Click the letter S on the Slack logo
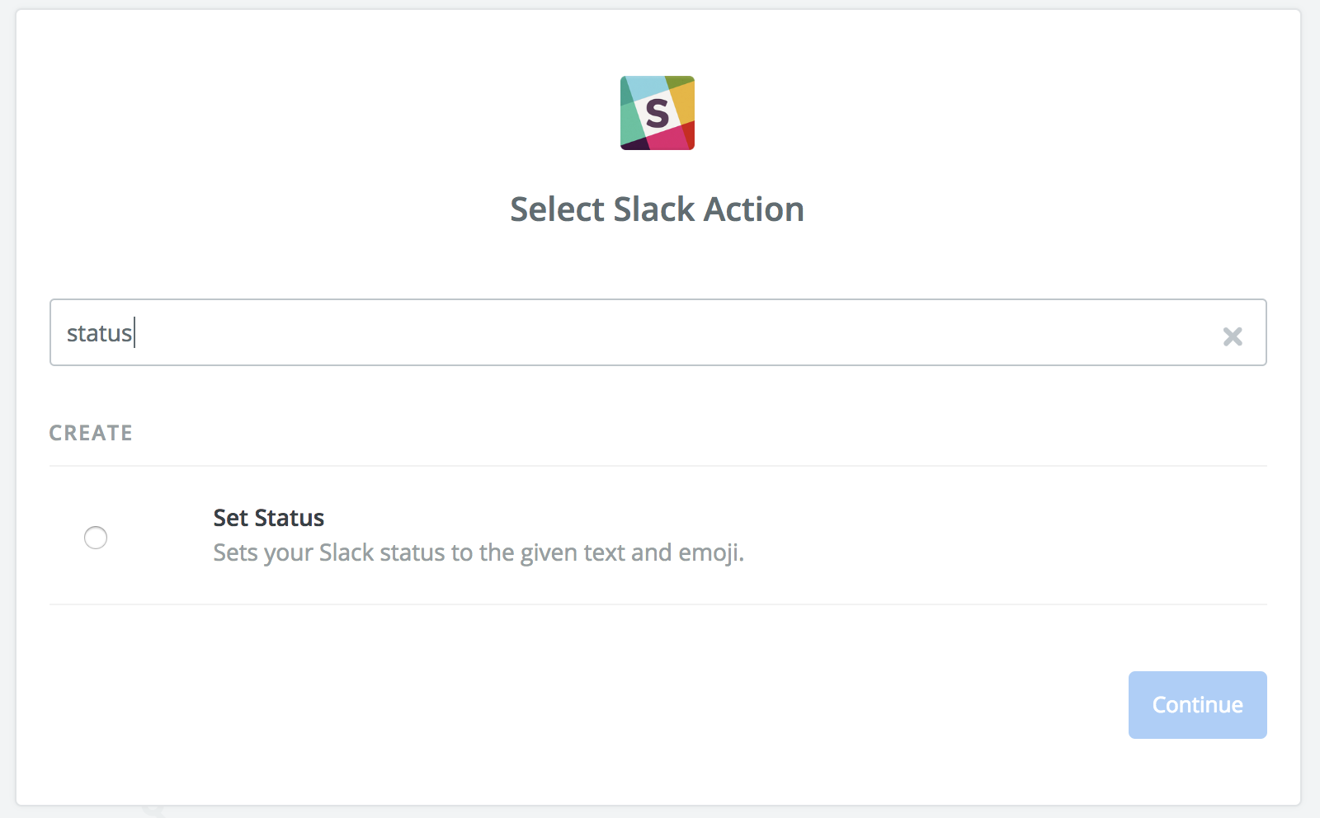The image size is (1320, 818). point(658,113)
